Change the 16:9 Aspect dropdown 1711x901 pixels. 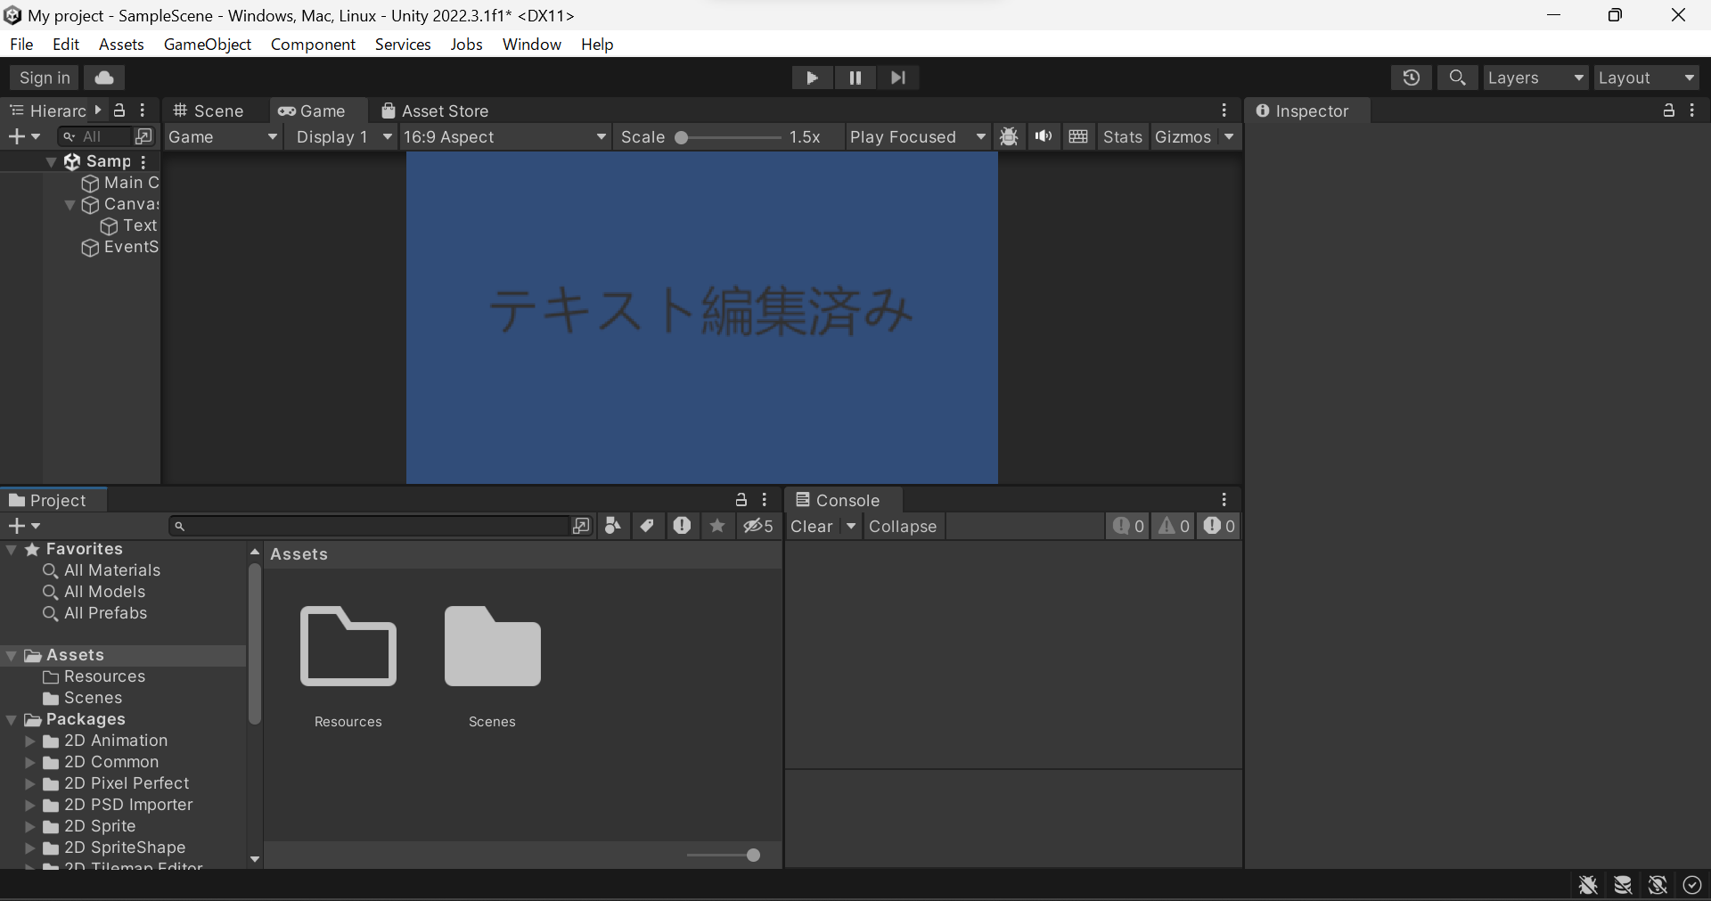pos(504,136)
